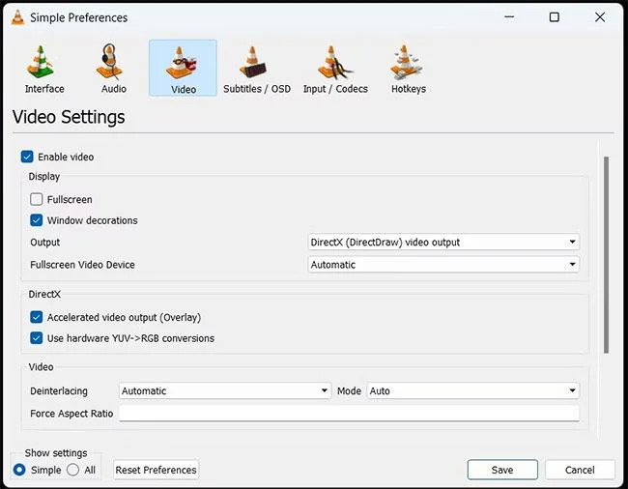Disable the Enable video checkbox

[x=27, y=157]
